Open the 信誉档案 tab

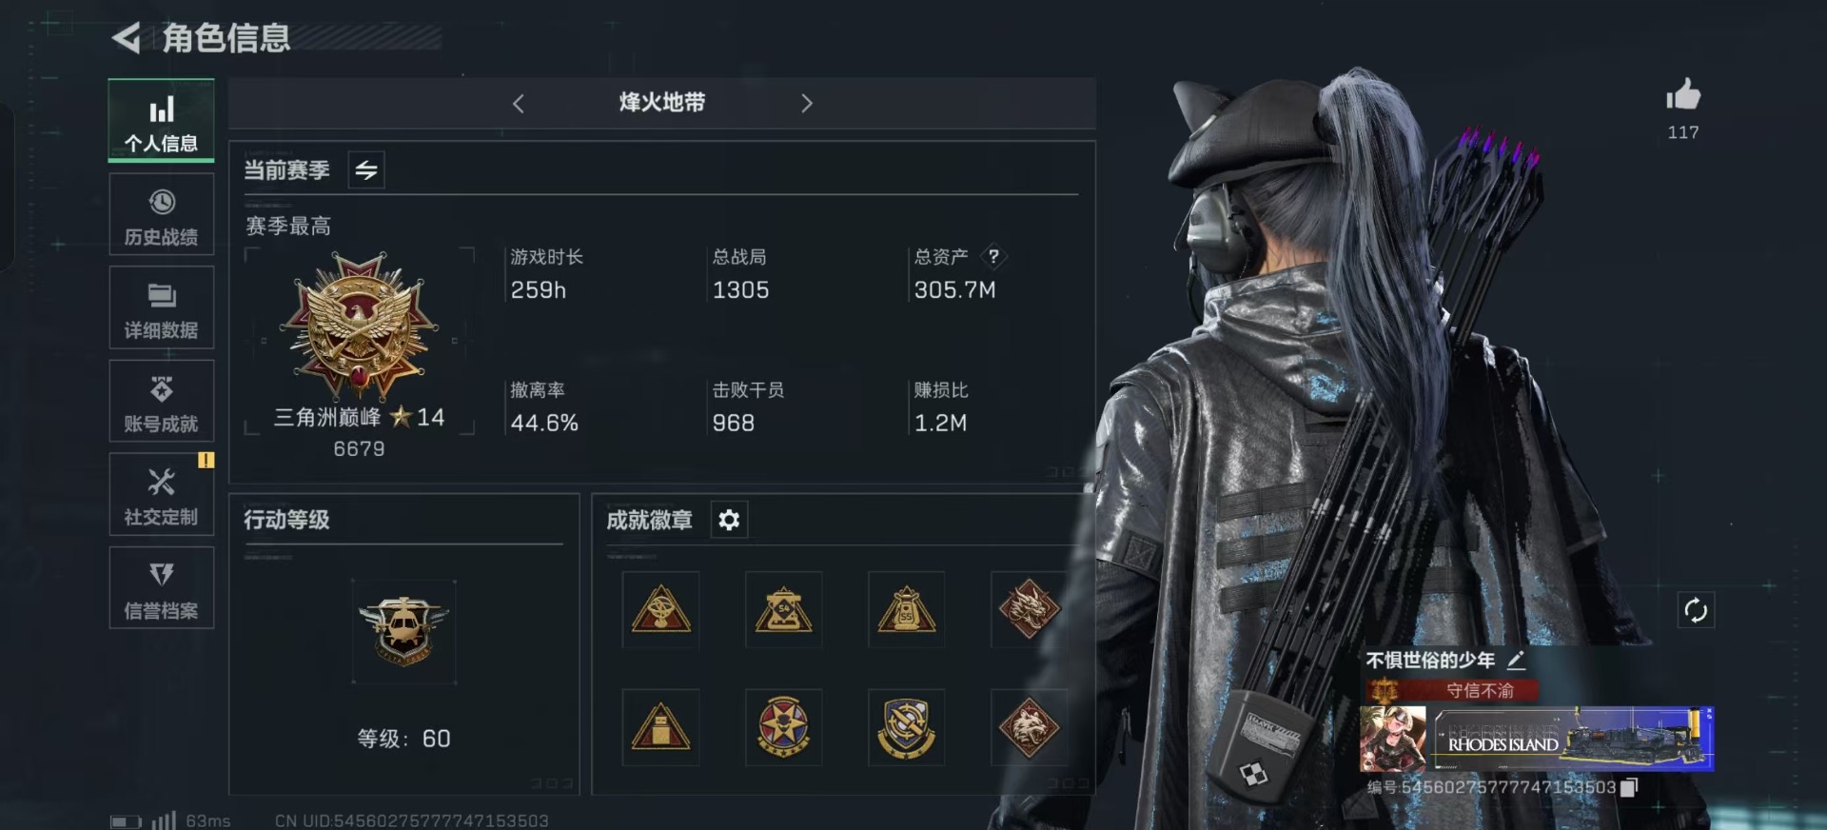(x=162, y=588)
